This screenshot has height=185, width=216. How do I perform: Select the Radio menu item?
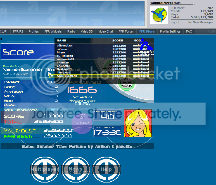click(71, 31)
